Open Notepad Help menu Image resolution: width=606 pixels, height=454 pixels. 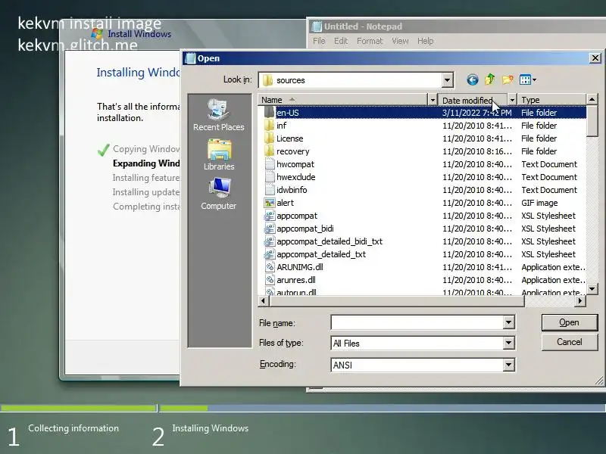click(x=426, y=41)
